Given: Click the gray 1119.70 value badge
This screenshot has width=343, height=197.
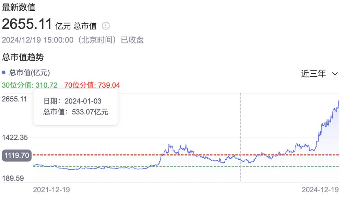Looking at the screenshot, I should point(16,156).
